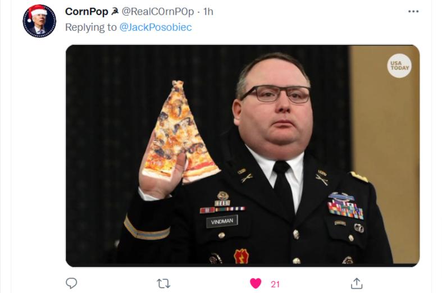Retweet this post using the arrows icon
Screen dimensions: 442x293
click(163, 283)
